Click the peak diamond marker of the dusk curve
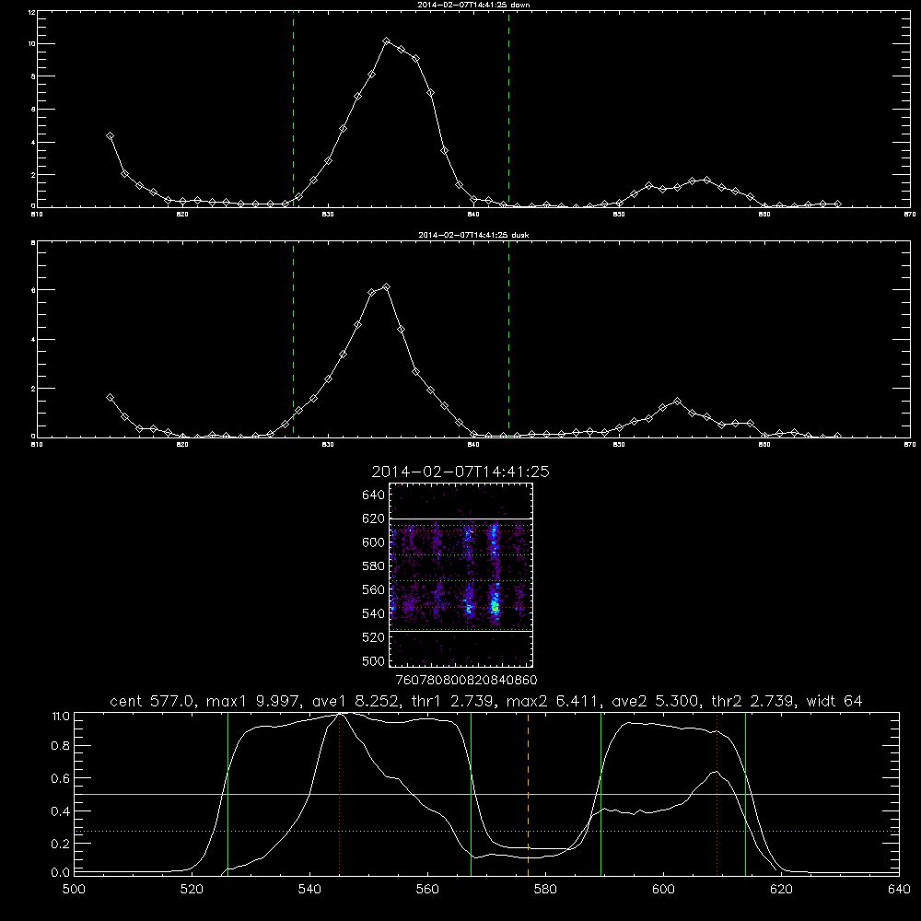The width and height of the screenshot is (921, 921). (387, 286)
